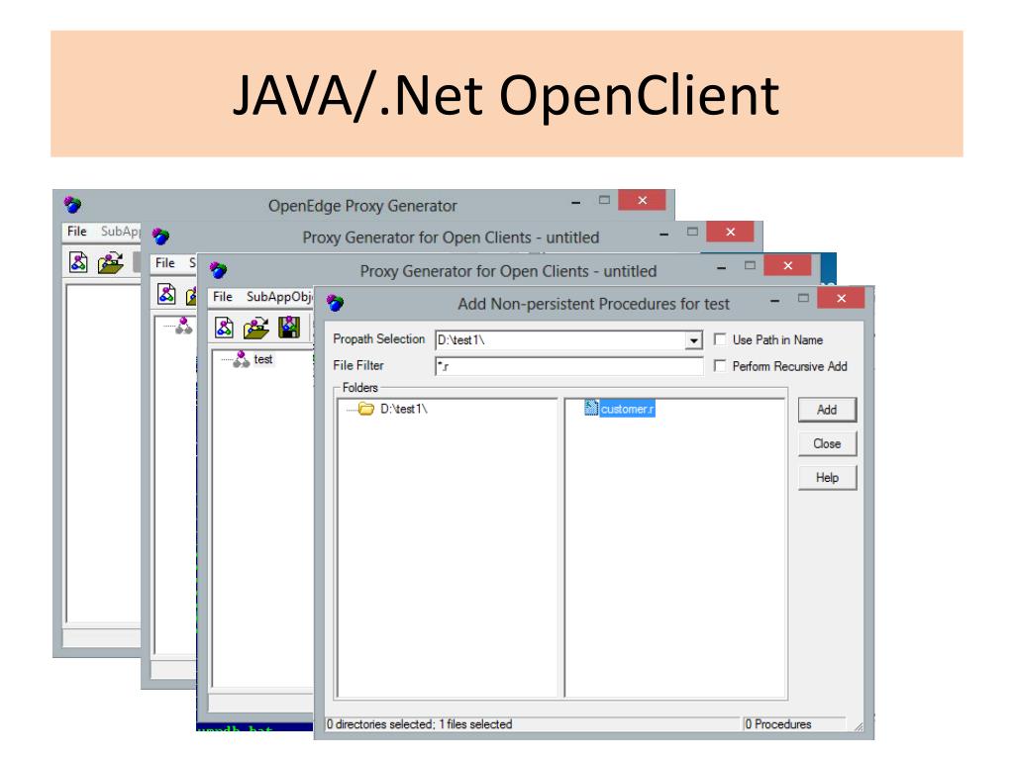
Task: Click the Add Non-persistent Procedures dialog title icon
Action: (x=335, y=303)
